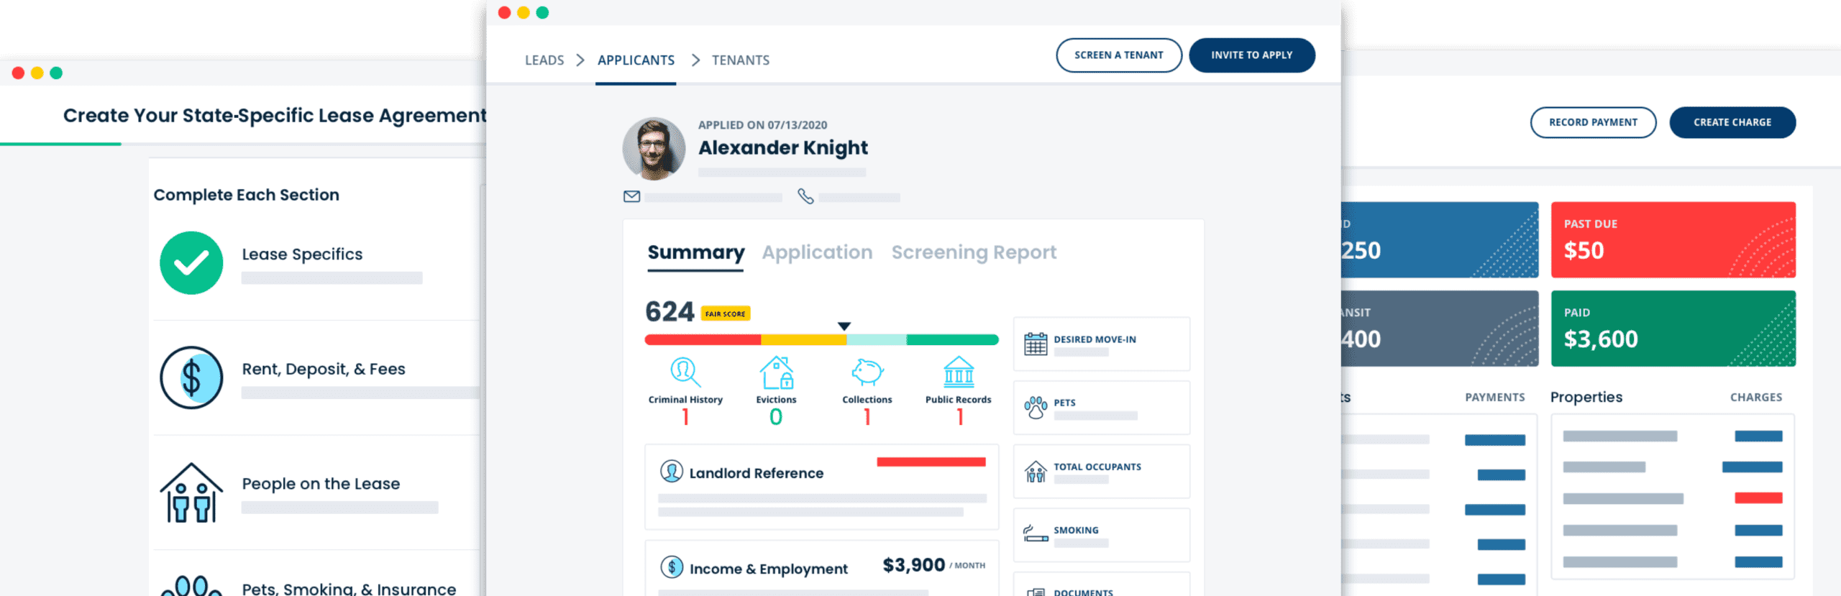Click the Income & Employment dollar icon
The height and width of the screenshot is (596, 1841).
pos(672,567)
